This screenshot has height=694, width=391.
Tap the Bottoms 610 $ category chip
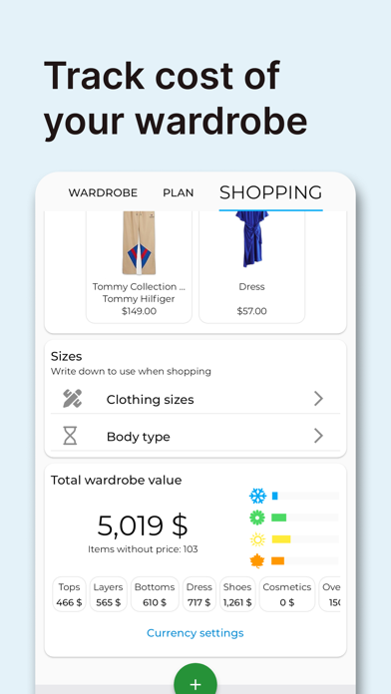(x=155, y=594)
